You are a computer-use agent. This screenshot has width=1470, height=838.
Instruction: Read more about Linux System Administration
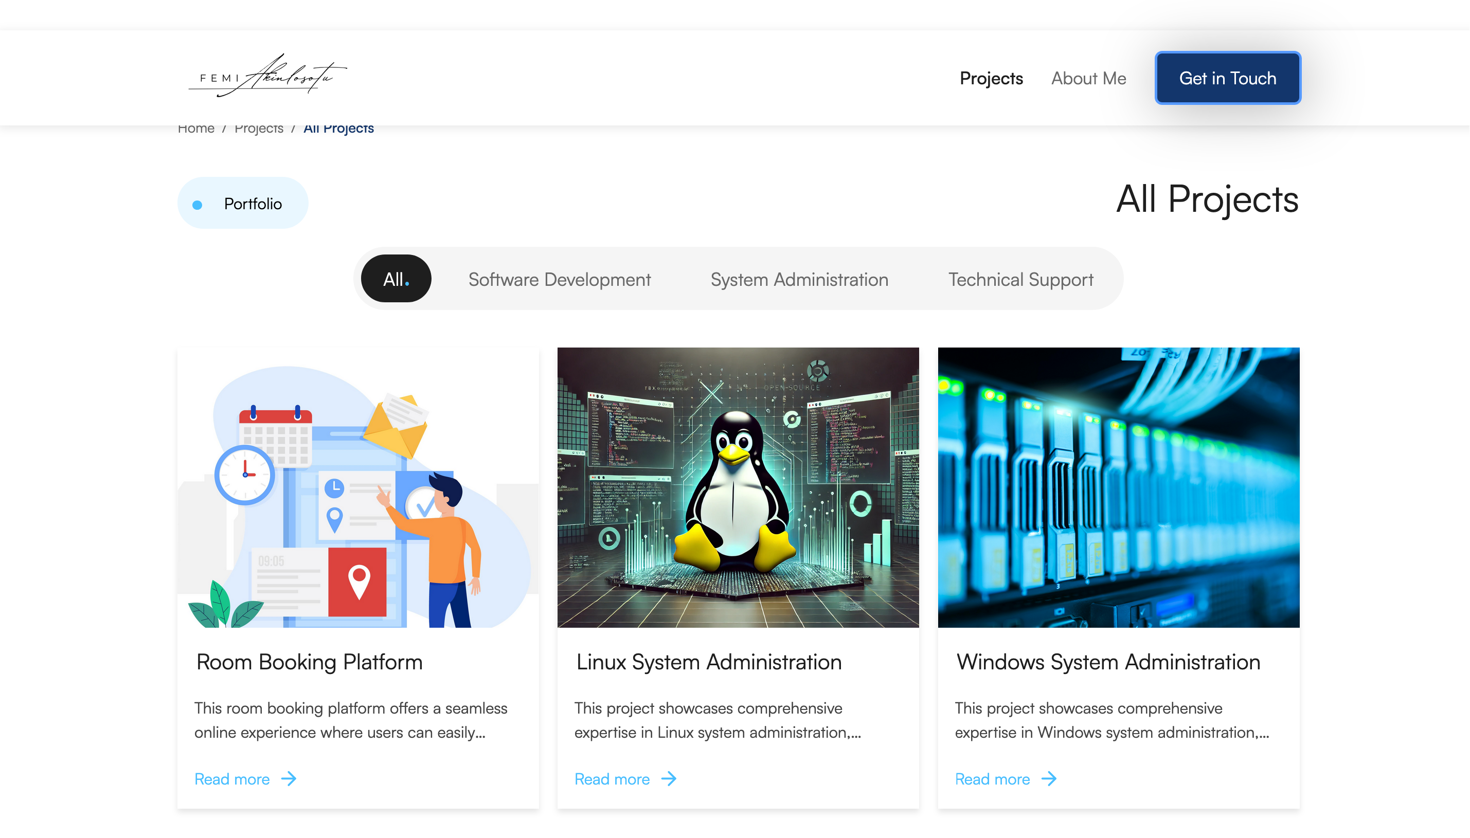click(x=612, y=779)
